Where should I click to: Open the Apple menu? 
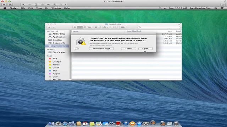click(x=5, y=8)
